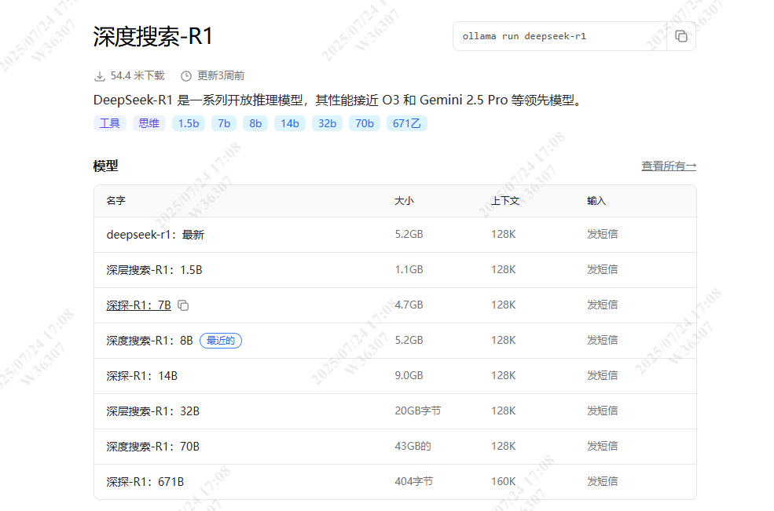This screenshot has height=511, width=774.
Task: Choose the 8b size tag
Action: (x=255, y=123)
